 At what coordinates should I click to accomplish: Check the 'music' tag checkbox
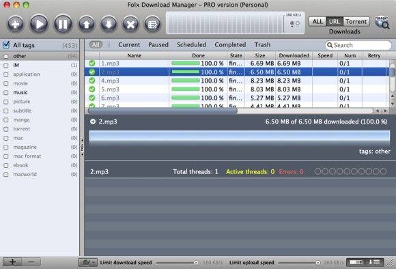[x=6, y=92]
